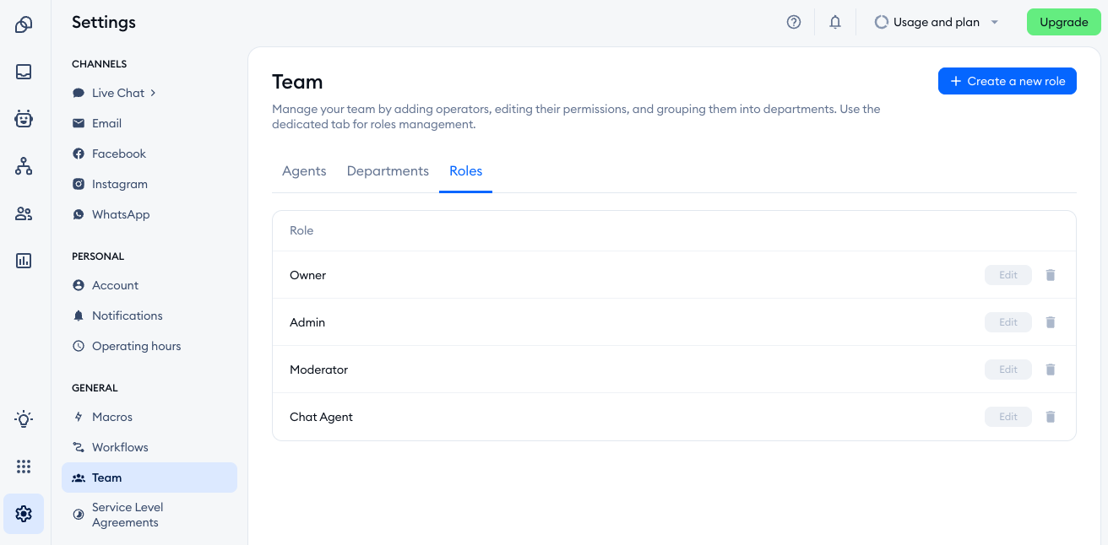Open the chatbot icon in left rail
The height and width of the screenshot is (545, 1108).
(x=24, y=119)
